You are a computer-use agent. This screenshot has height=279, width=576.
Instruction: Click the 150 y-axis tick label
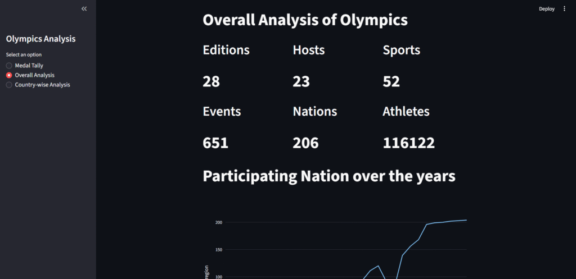tap(218, 250)
